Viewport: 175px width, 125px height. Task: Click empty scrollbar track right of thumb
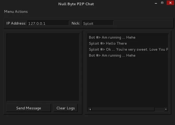point(159,109)
